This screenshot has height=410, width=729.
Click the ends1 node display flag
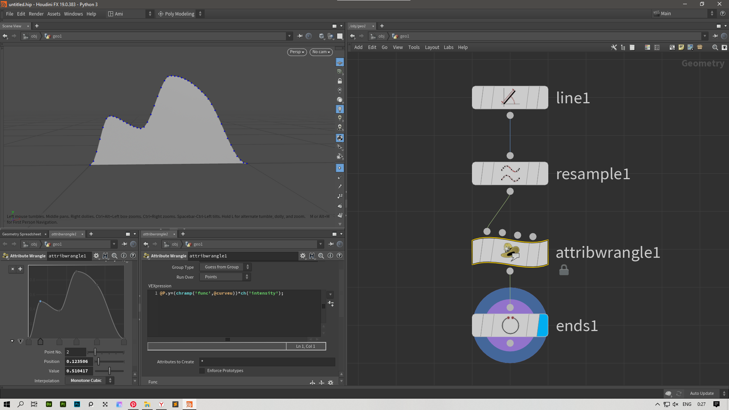tap(543, 325)
